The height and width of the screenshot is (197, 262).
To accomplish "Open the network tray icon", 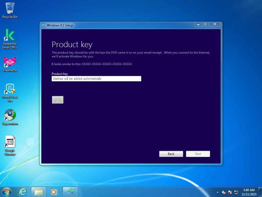I will pyautogui.click(x=236, y=192).
